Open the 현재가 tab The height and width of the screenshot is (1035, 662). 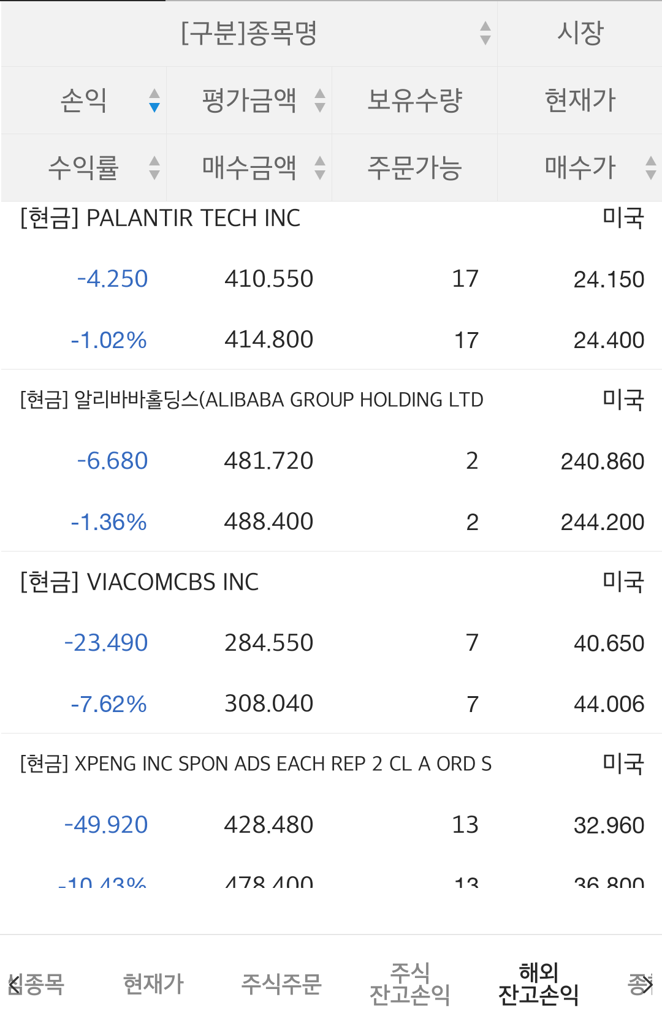click(x=153, y=984)
